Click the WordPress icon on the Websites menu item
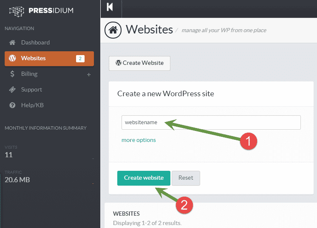Viewport: 317px width, 228px height. tap(12, 58)
